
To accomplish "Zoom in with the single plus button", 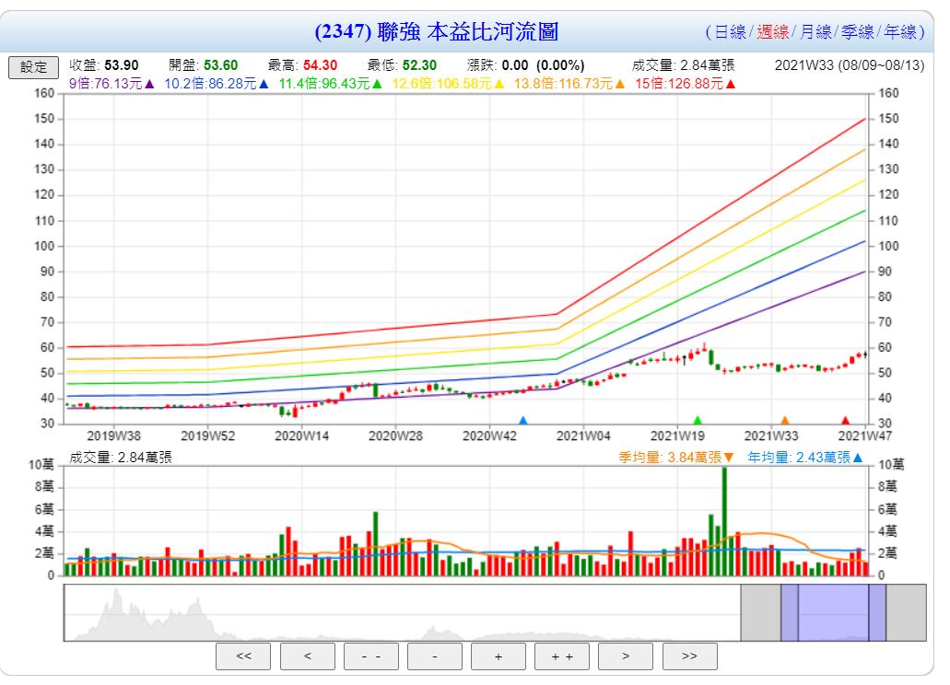I will coord(498,656).
